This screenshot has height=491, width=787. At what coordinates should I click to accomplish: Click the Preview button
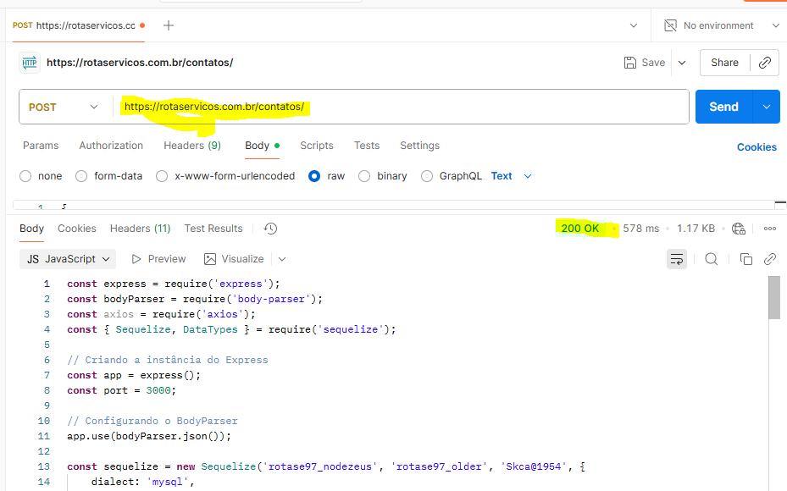click(158, 259)
